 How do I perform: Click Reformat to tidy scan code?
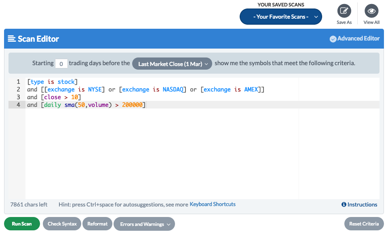click(97, 224)
